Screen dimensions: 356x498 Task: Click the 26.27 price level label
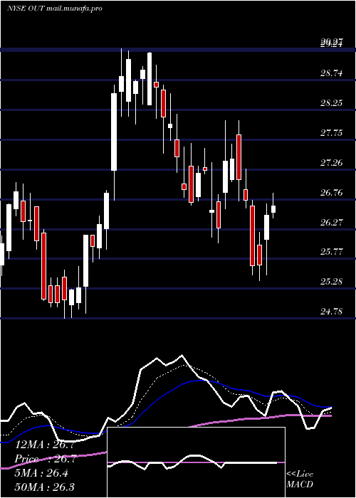[x=332, y=222]
